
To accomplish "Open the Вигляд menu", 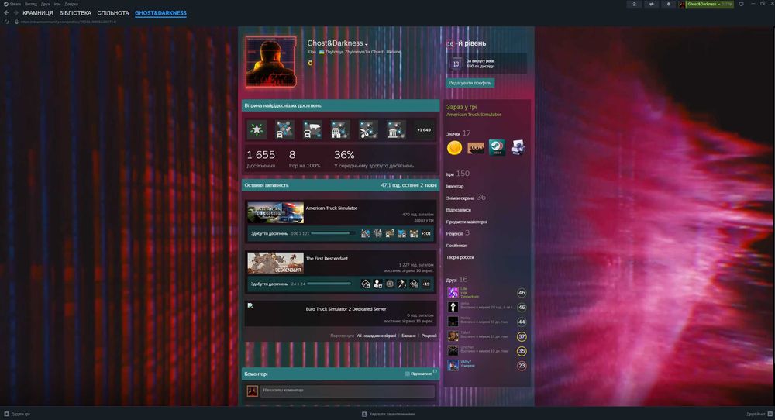I will pos(31,4).
